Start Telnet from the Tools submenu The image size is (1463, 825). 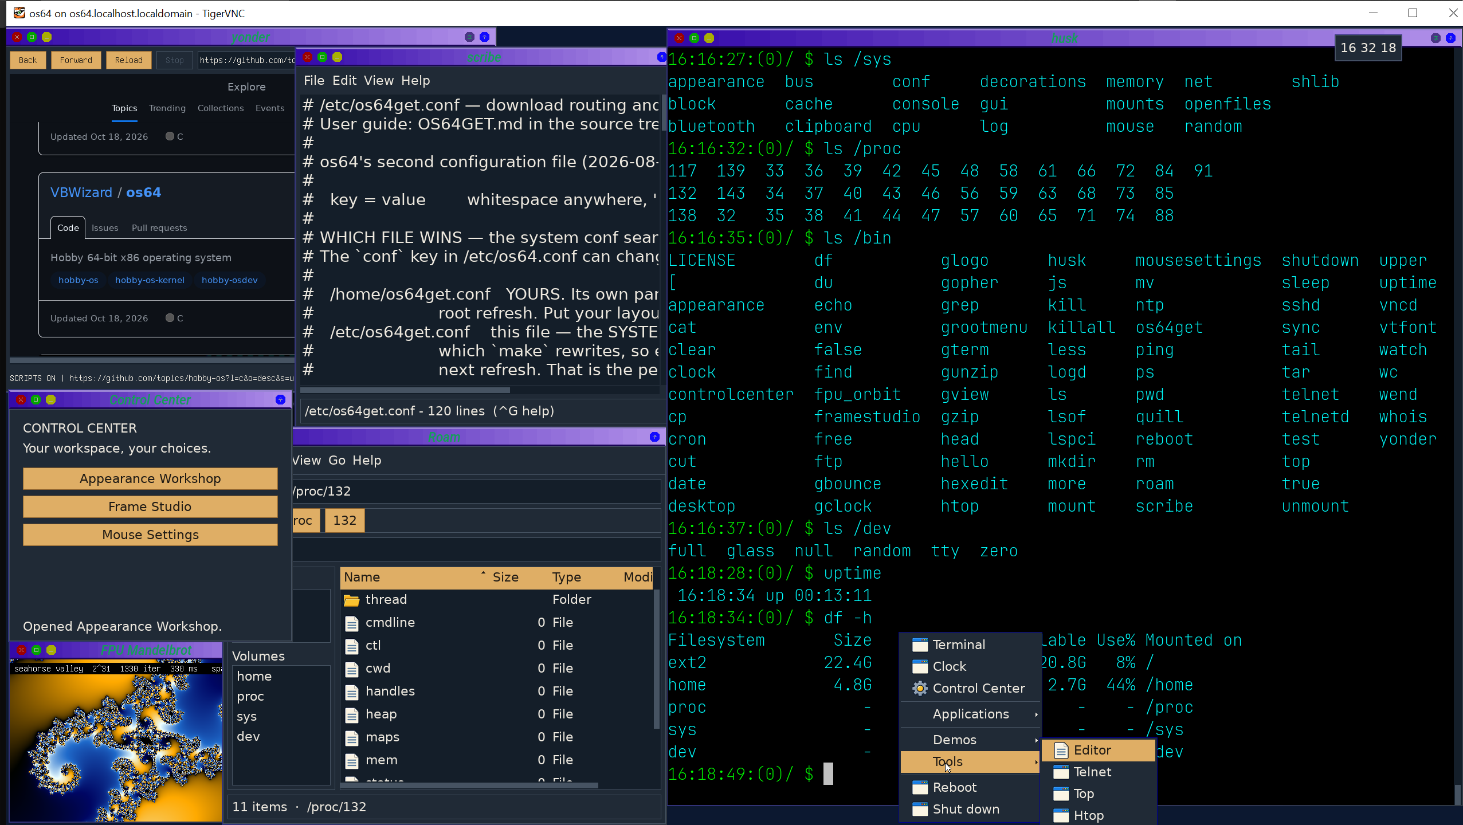click(x=1098, y=772)
